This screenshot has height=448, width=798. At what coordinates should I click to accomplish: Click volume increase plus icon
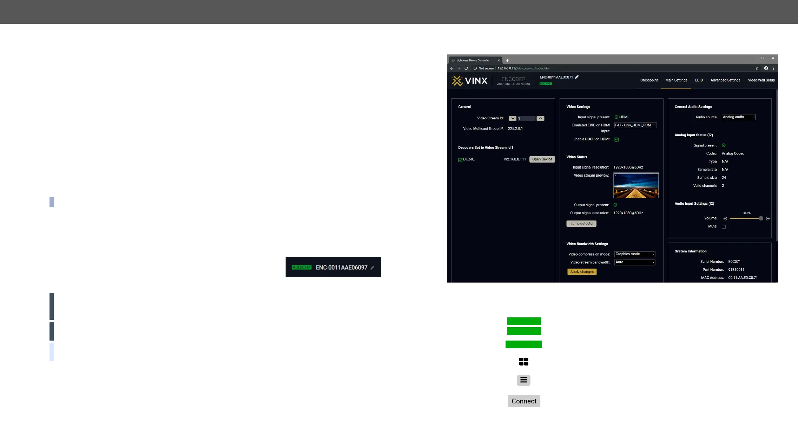768,219
